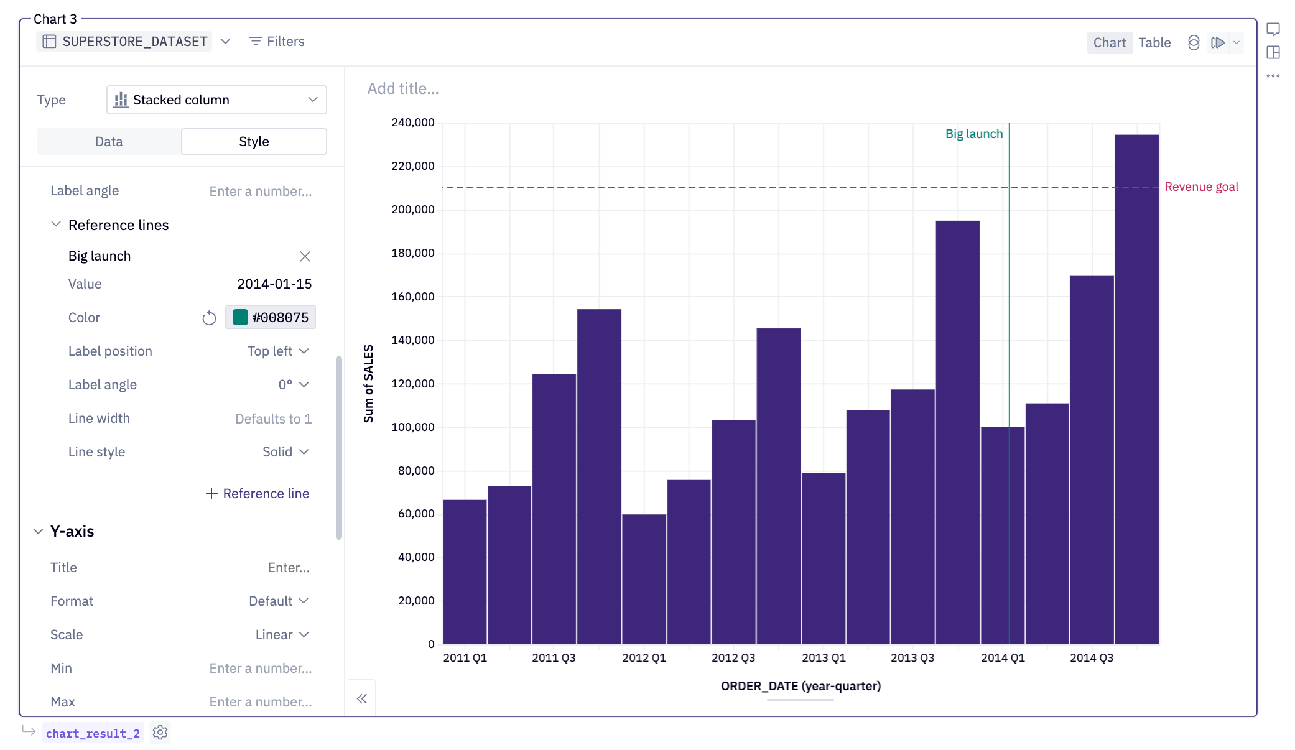This screenshot has height=750, width=1295.
Task: Open the comments icon on the right edge
Action: coord(1273,29)
